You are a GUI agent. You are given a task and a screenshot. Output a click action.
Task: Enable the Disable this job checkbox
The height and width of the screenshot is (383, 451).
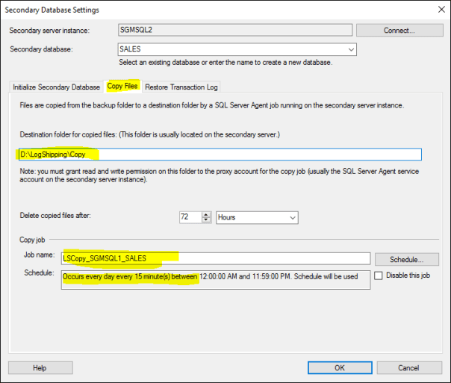coord(380,275)
